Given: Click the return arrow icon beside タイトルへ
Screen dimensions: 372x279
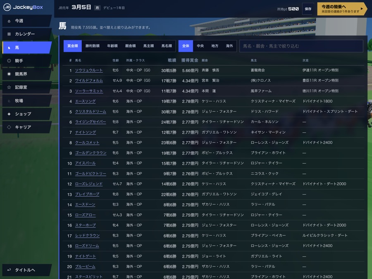Looking at the screenshot, I should tap(9, 270).
